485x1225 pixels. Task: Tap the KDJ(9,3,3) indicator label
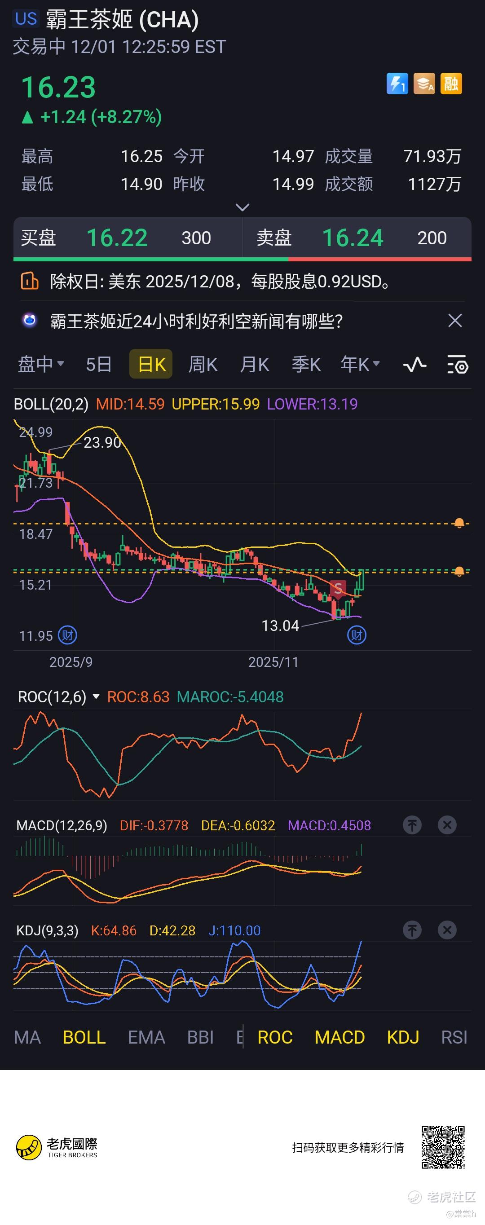tap(47, 930)
